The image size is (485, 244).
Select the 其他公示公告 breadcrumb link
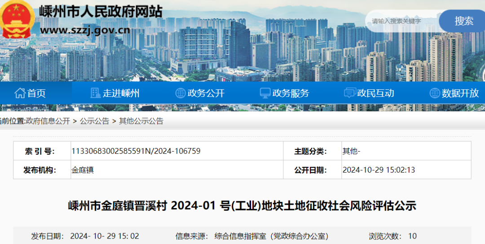click(141, 121)
